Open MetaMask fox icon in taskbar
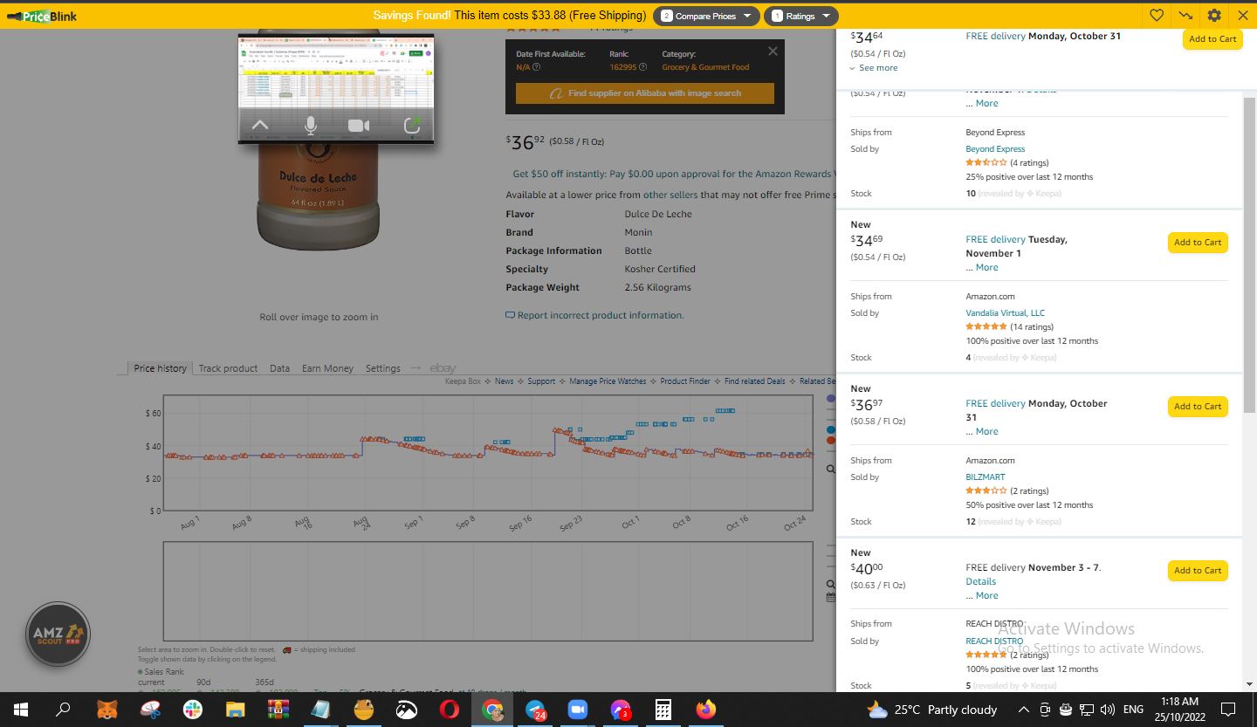 click(106, 710)
